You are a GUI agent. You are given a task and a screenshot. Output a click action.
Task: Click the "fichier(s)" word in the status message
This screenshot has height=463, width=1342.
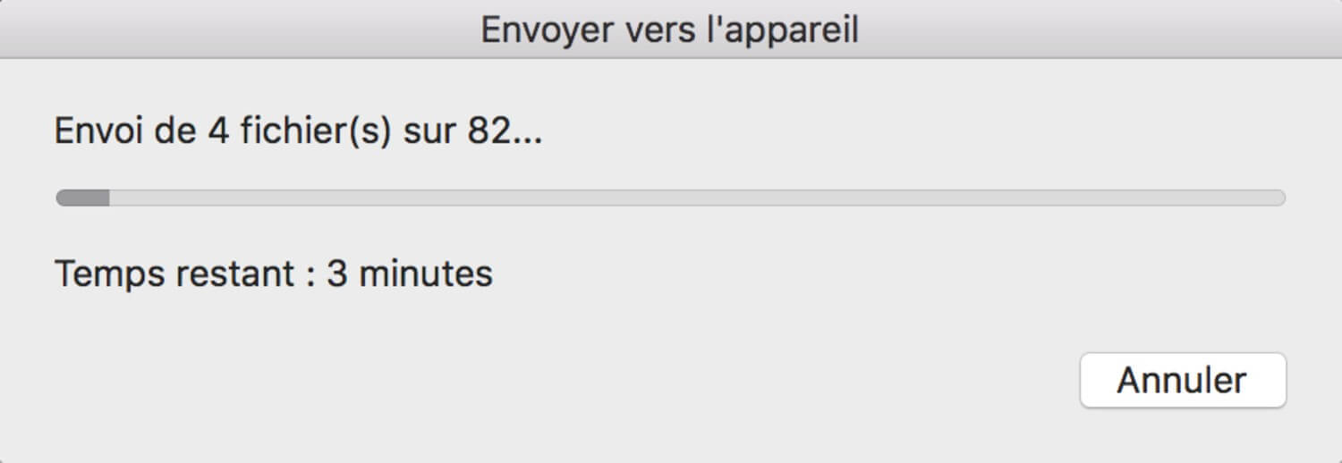point(315,133)
